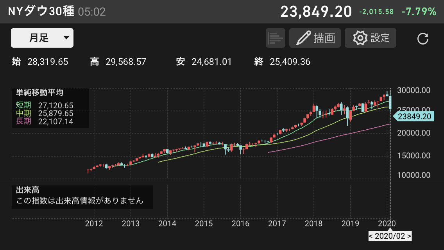
Task: Click the NYダウ30種 index title
Action: click(41, 11)
